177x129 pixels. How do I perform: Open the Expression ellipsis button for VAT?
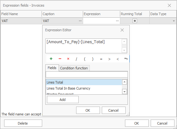[x=117, y=21]
